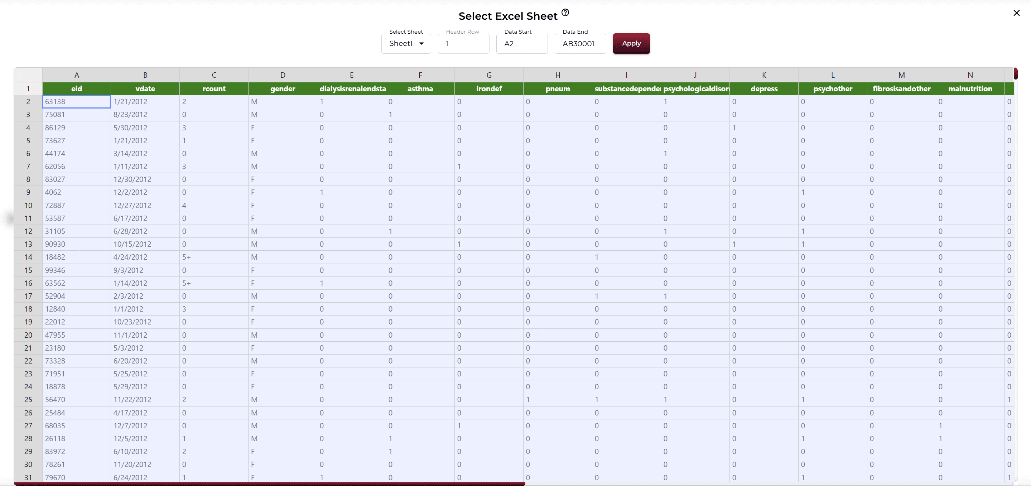Click the asthma header cell

pos(420,88)
